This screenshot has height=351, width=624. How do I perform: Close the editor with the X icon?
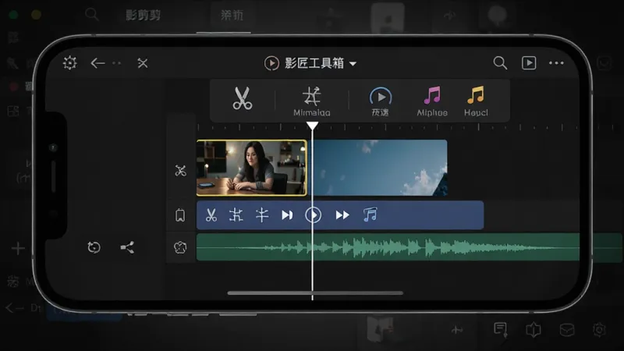click(143, 63)
